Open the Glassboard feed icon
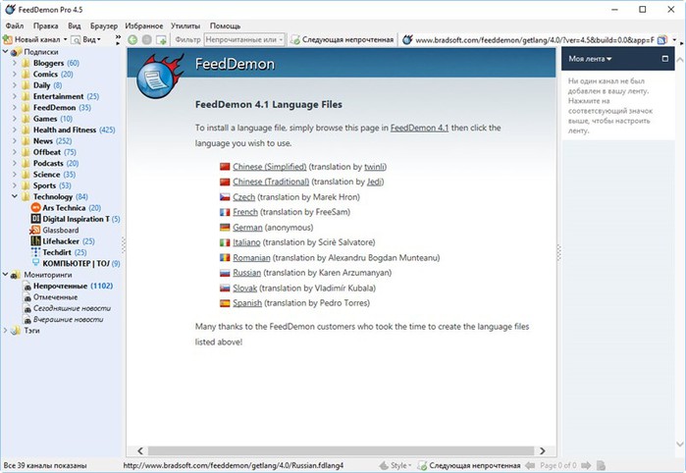Image resolution: width=686 pixels, height=473 pixels. coord(35,231)
